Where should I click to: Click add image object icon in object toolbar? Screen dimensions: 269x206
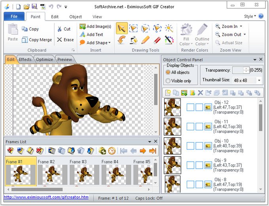[184, 93]
